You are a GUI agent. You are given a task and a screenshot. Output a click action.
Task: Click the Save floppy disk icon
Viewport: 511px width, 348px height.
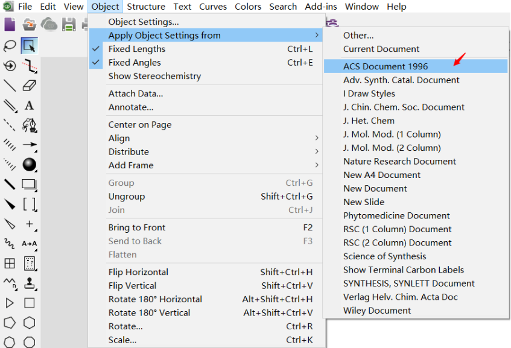pyautogui.click(x=69, y=24)
